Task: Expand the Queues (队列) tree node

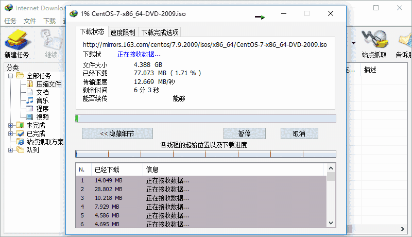Action: coord(10,150)
